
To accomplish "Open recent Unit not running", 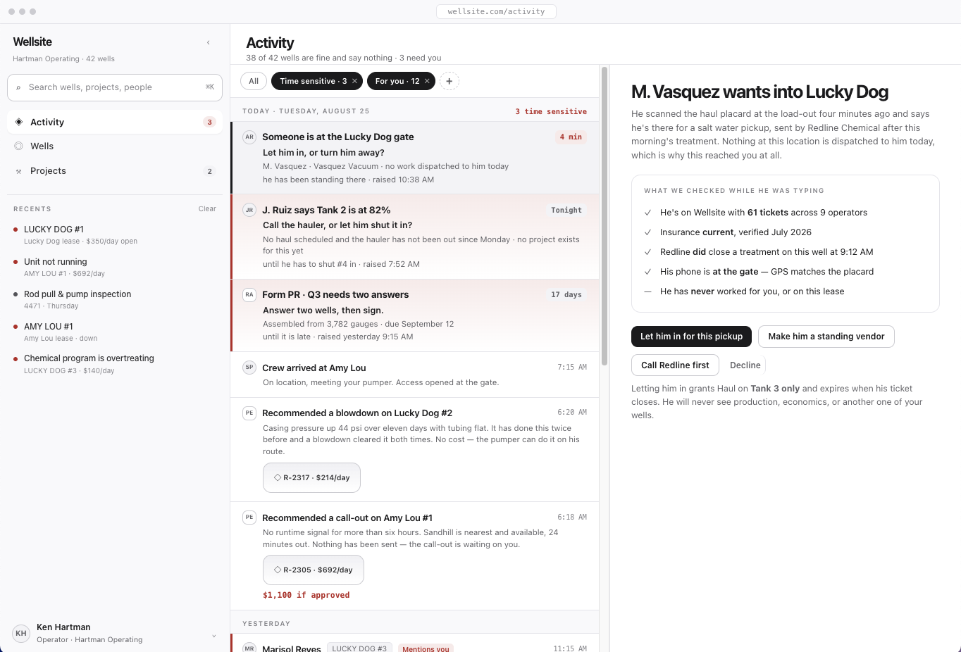I will [115, 267].
